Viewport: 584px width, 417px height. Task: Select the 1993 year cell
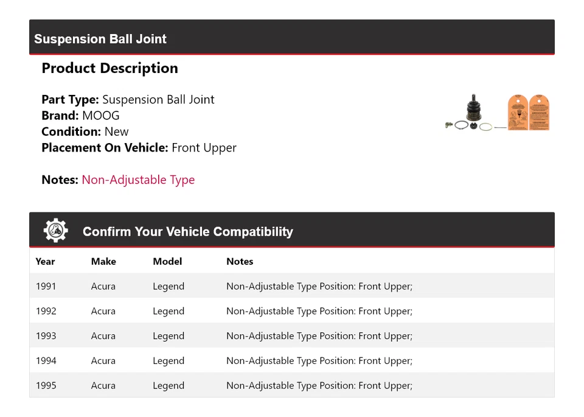[46, 336]
